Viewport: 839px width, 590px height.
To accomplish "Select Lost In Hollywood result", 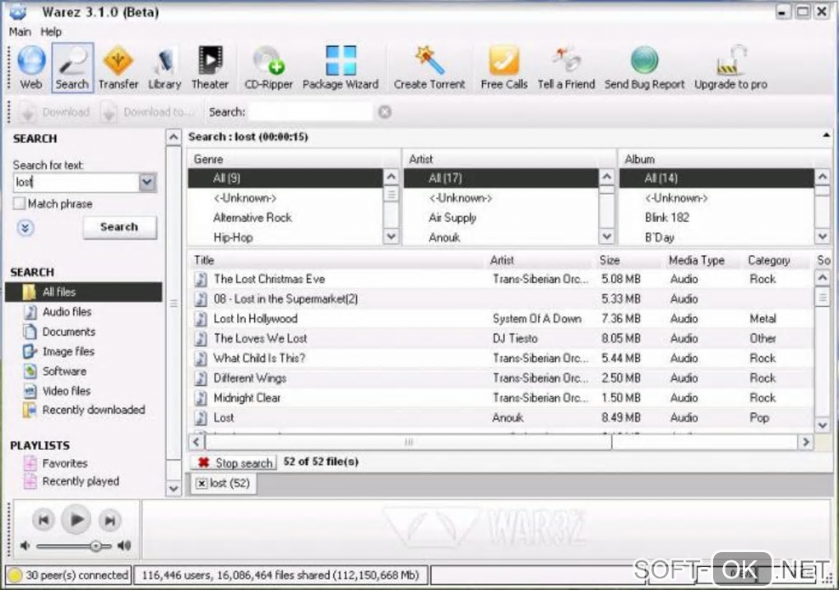I will tap(501, 318).
